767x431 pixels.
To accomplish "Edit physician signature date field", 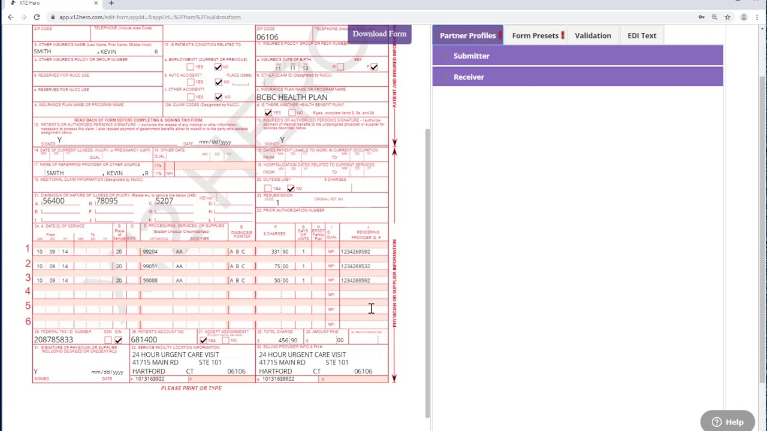I will click(x=107, y=372).
